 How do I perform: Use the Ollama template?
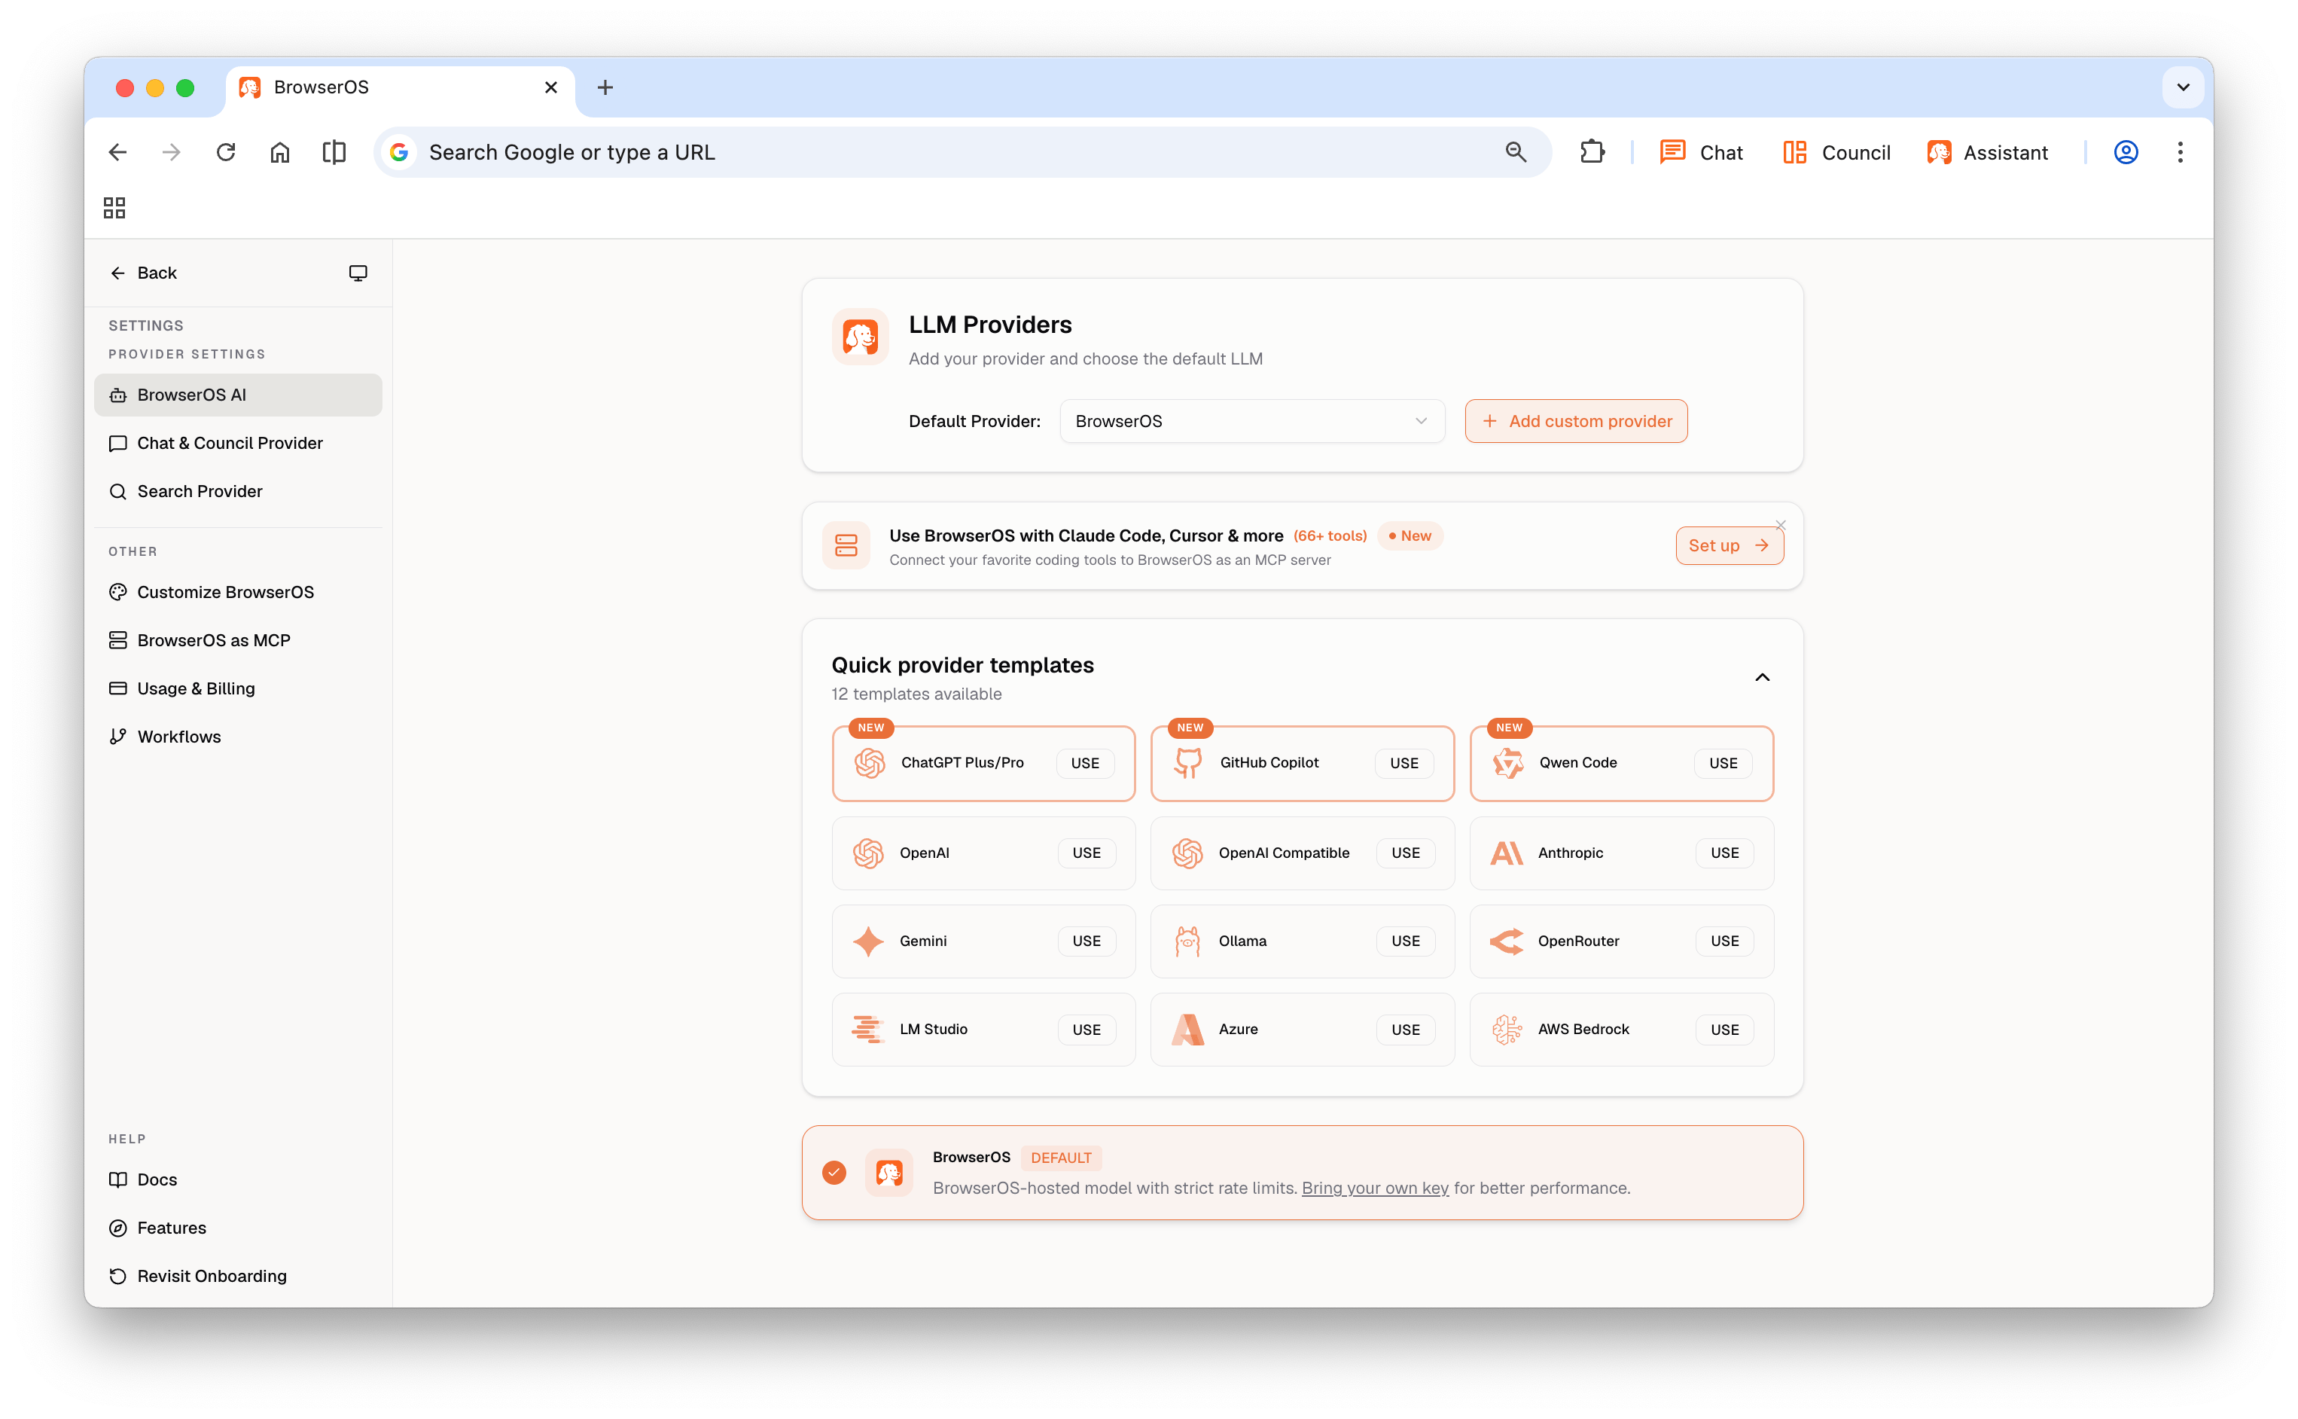(x=1405, y=941)
